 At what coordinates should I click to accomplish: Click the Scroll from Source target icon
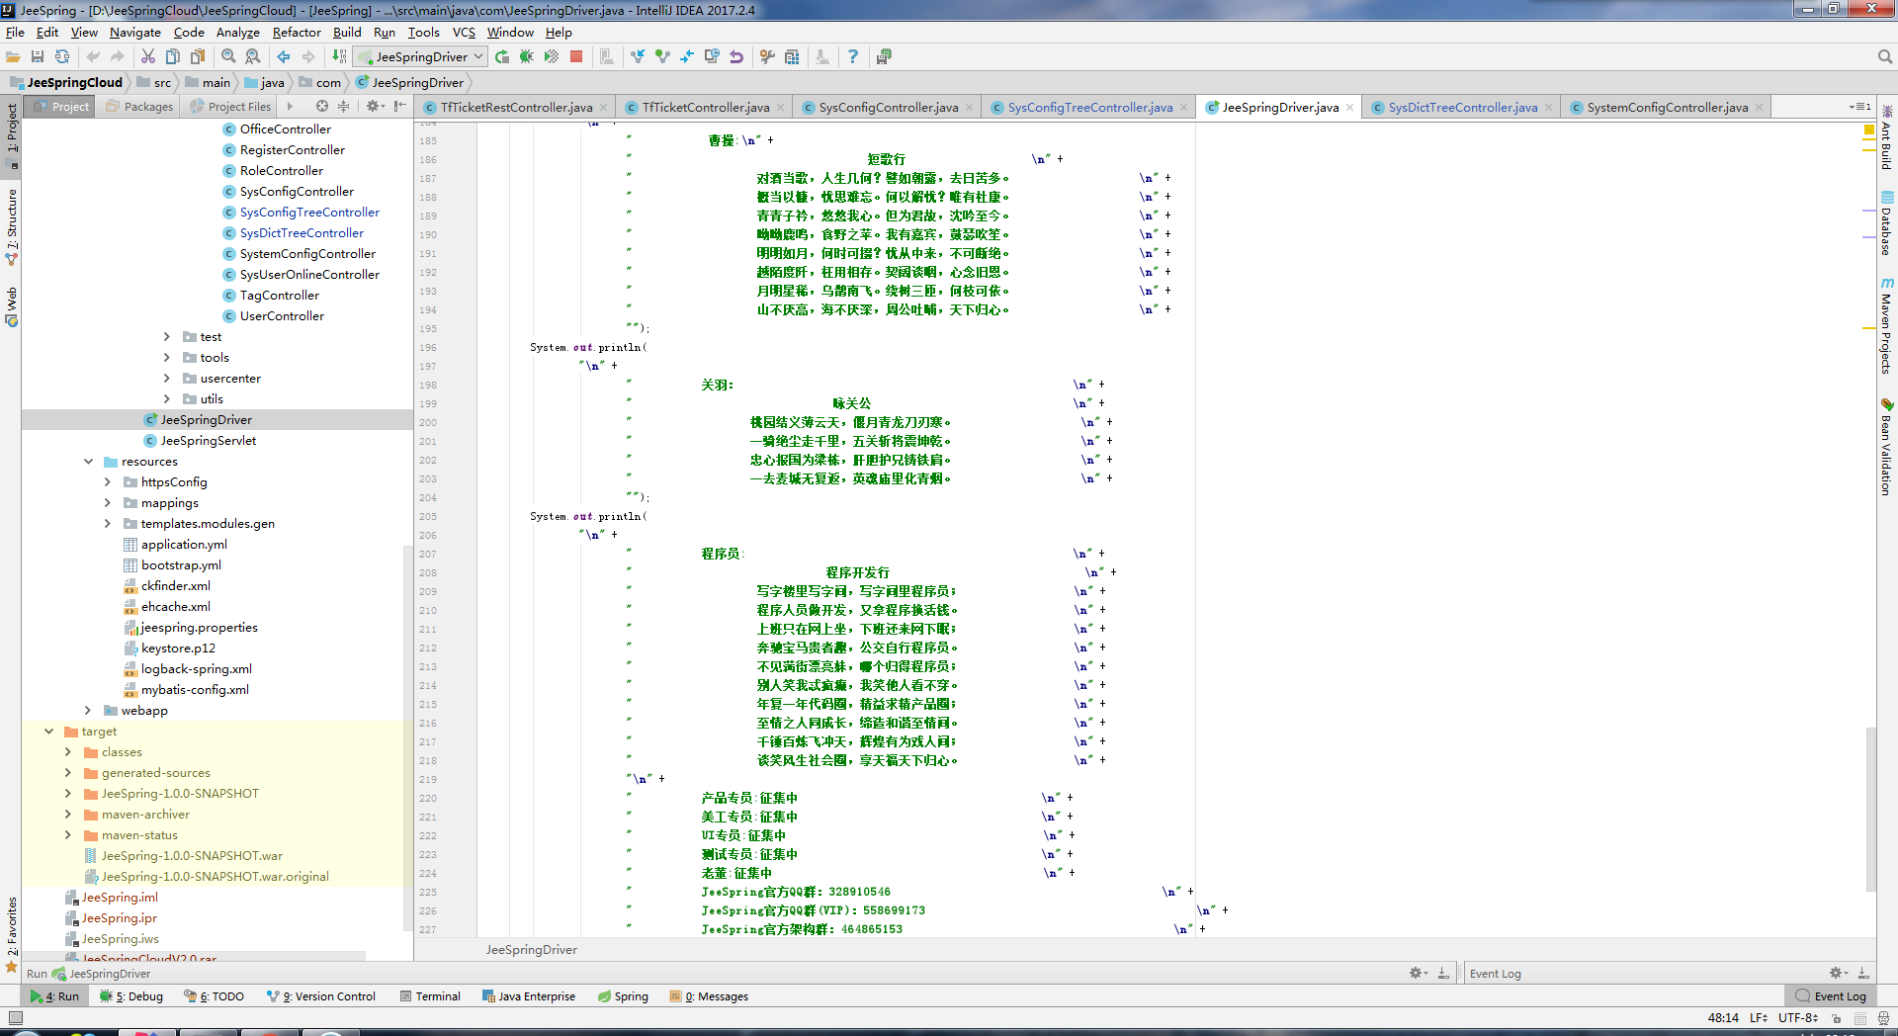321,106
